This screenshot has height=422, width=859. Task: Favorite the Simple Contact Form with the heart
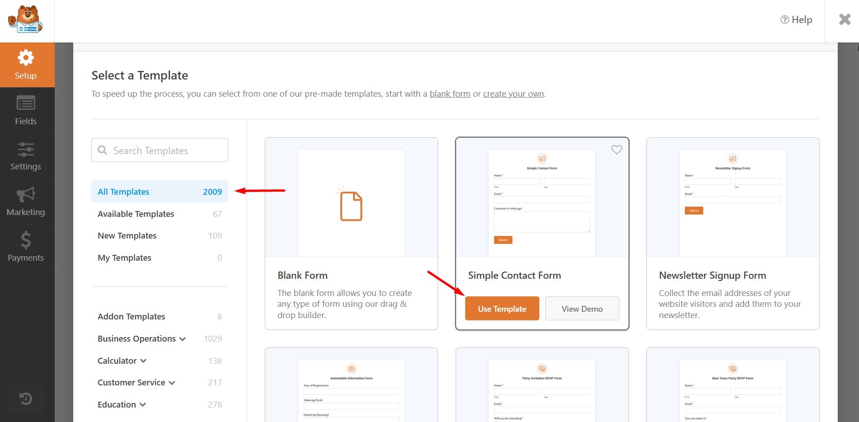[617, 149]
